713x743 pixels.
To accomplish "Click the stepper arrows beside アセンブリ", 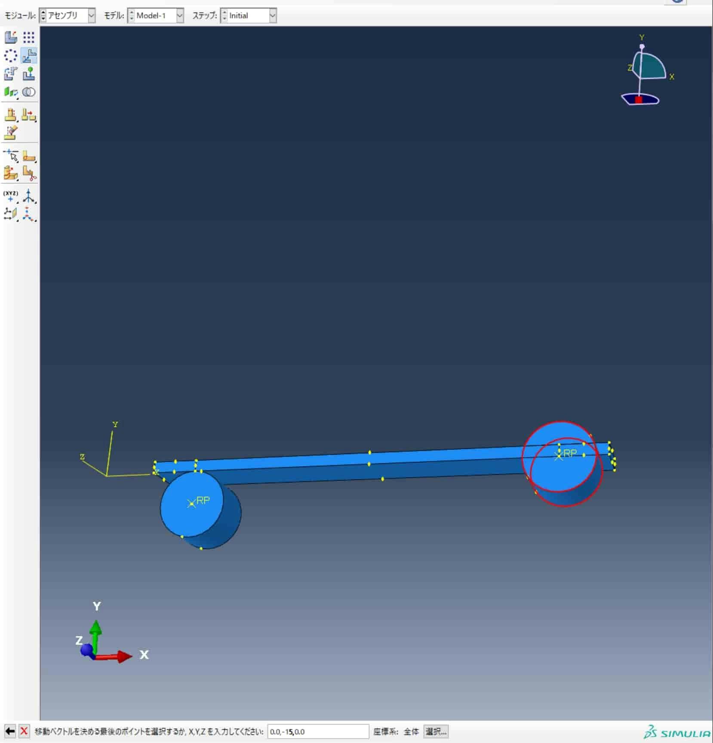I will pyautogui.click(x=43, y=15).
